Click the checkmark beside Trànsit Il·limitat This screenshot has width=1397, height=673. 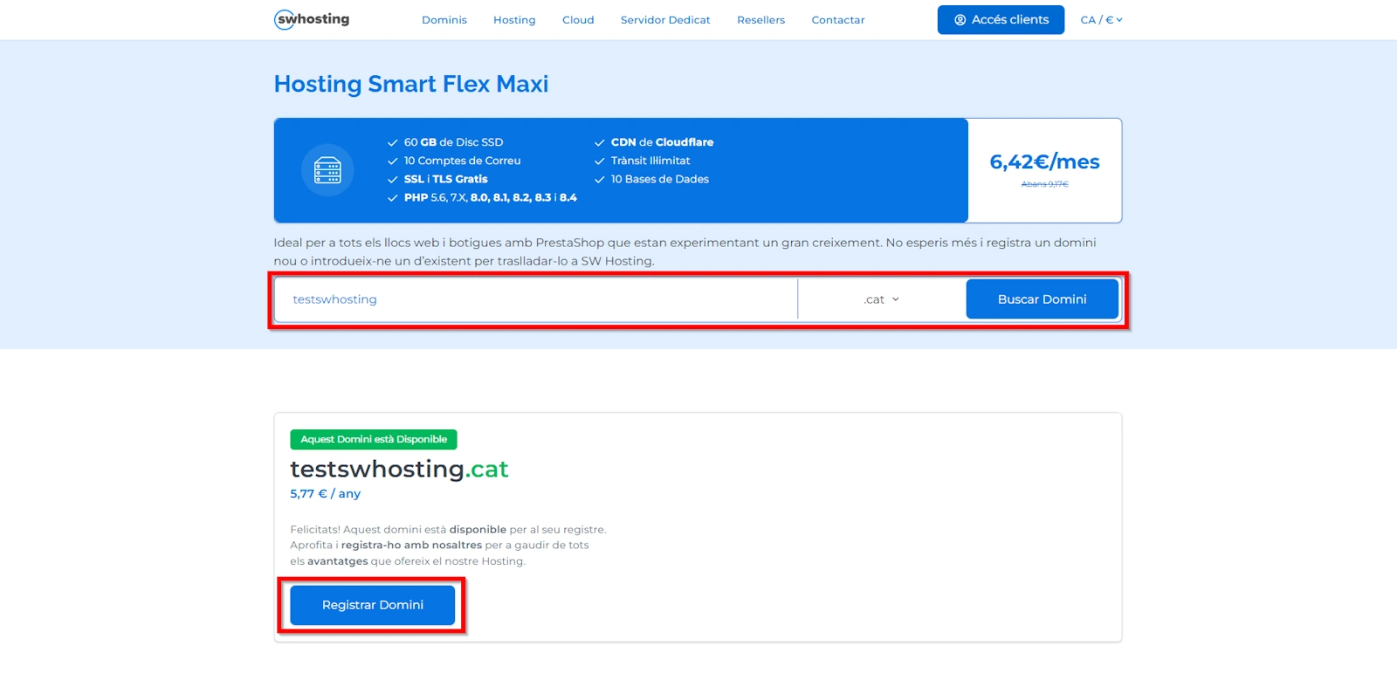(600, 161)
